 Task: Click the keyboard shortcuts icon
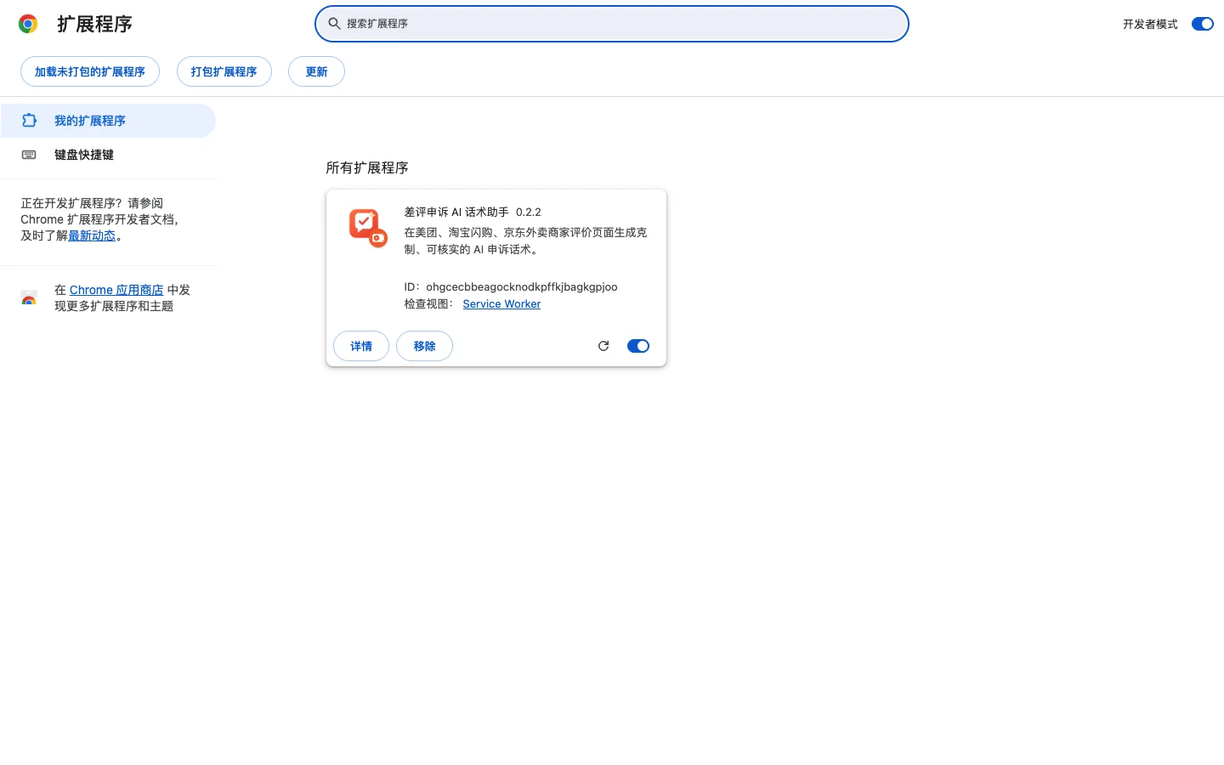point(29,155)
